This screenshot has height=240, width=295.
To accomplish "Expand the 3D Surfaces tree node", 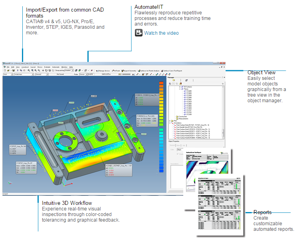I will (180, 87).
